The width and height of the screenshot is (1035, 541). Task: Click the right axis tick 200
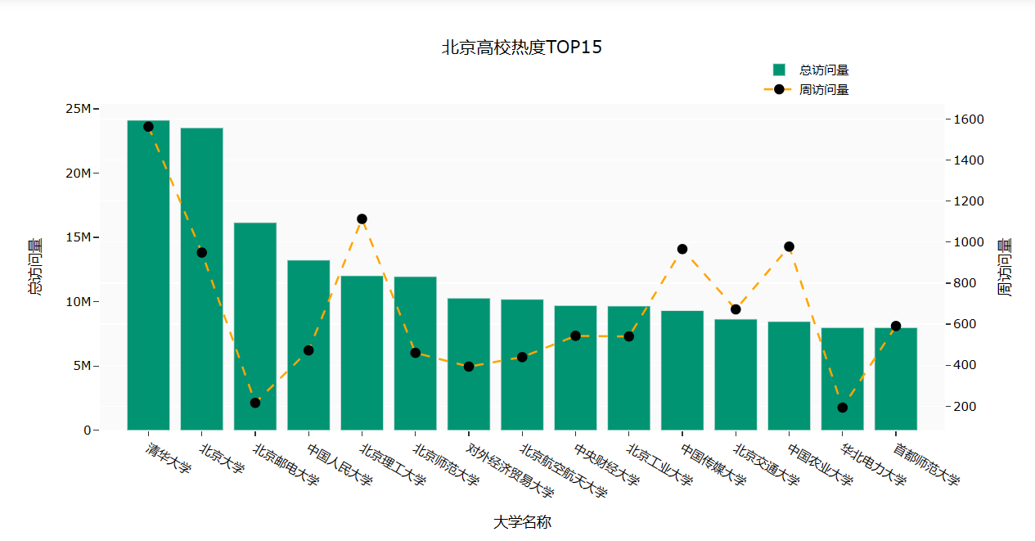pos(965,407)
